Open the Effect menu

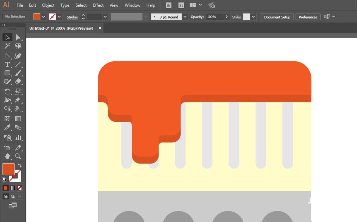coord(99,5)
